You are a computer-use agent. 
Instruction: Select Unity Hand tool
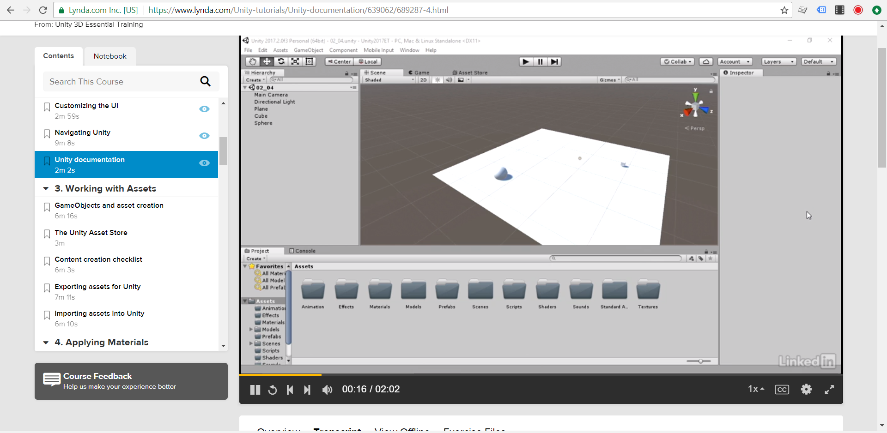[x=252, y=61]
